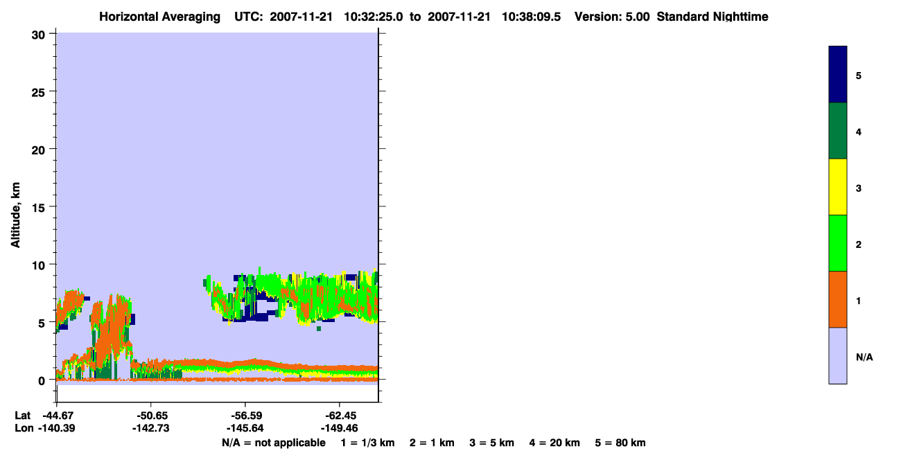
Task: Click the altitude tick label '15'
Action: 40,207
